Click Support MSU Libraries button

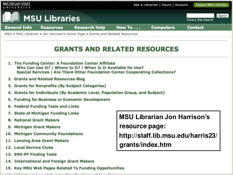click(211, 5)
